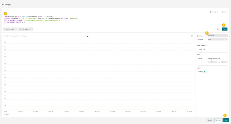Image resolution: width=231 pixels, height=124 pixels.
Task: Run the NRQL query
Action: 225,29
